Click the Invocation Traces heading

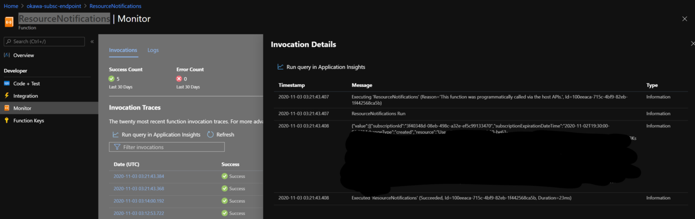134,107
